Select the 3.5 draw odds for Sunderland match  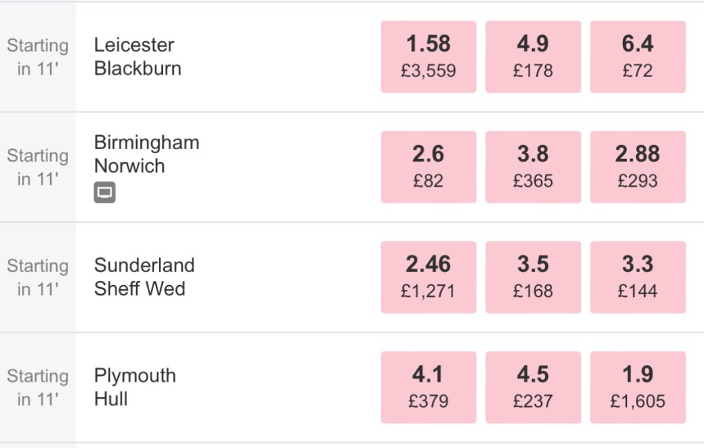(533, 277)
